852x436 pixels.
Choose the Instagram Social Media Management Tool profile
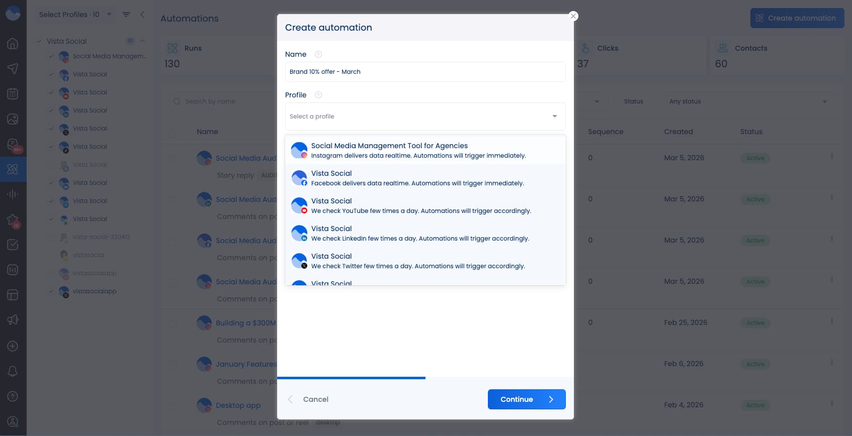point(425,150)
